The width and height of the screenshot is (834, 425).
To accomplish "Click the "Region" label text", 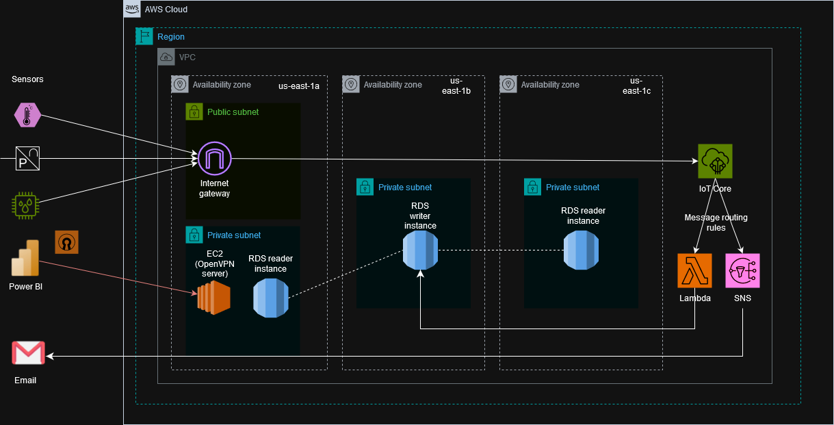I will 171,37.
